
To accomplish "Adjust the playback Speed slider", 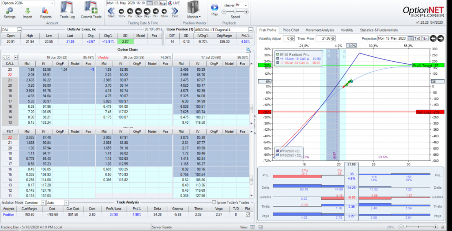I will click(235, 12).
